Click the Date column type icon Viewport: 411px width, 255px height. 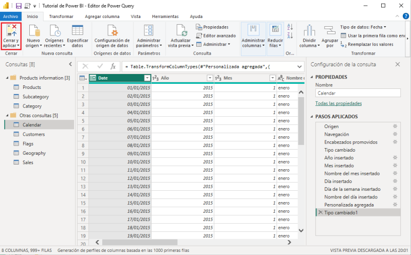(x=93, y=78)
